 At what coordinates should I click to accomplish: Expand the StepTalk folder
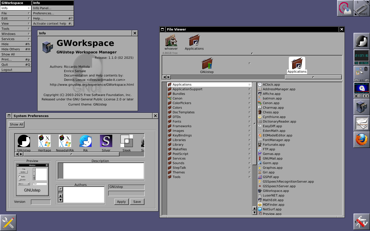[209, 168]
